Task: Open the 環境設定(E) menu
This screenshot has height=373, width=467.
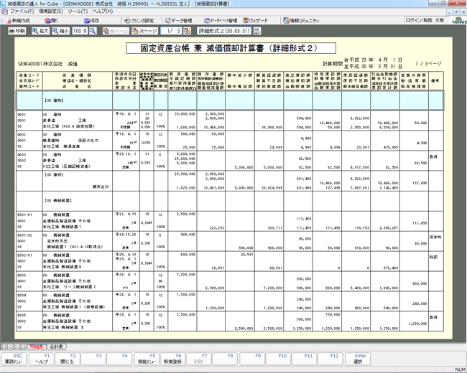Action: [x=50, y=11]
